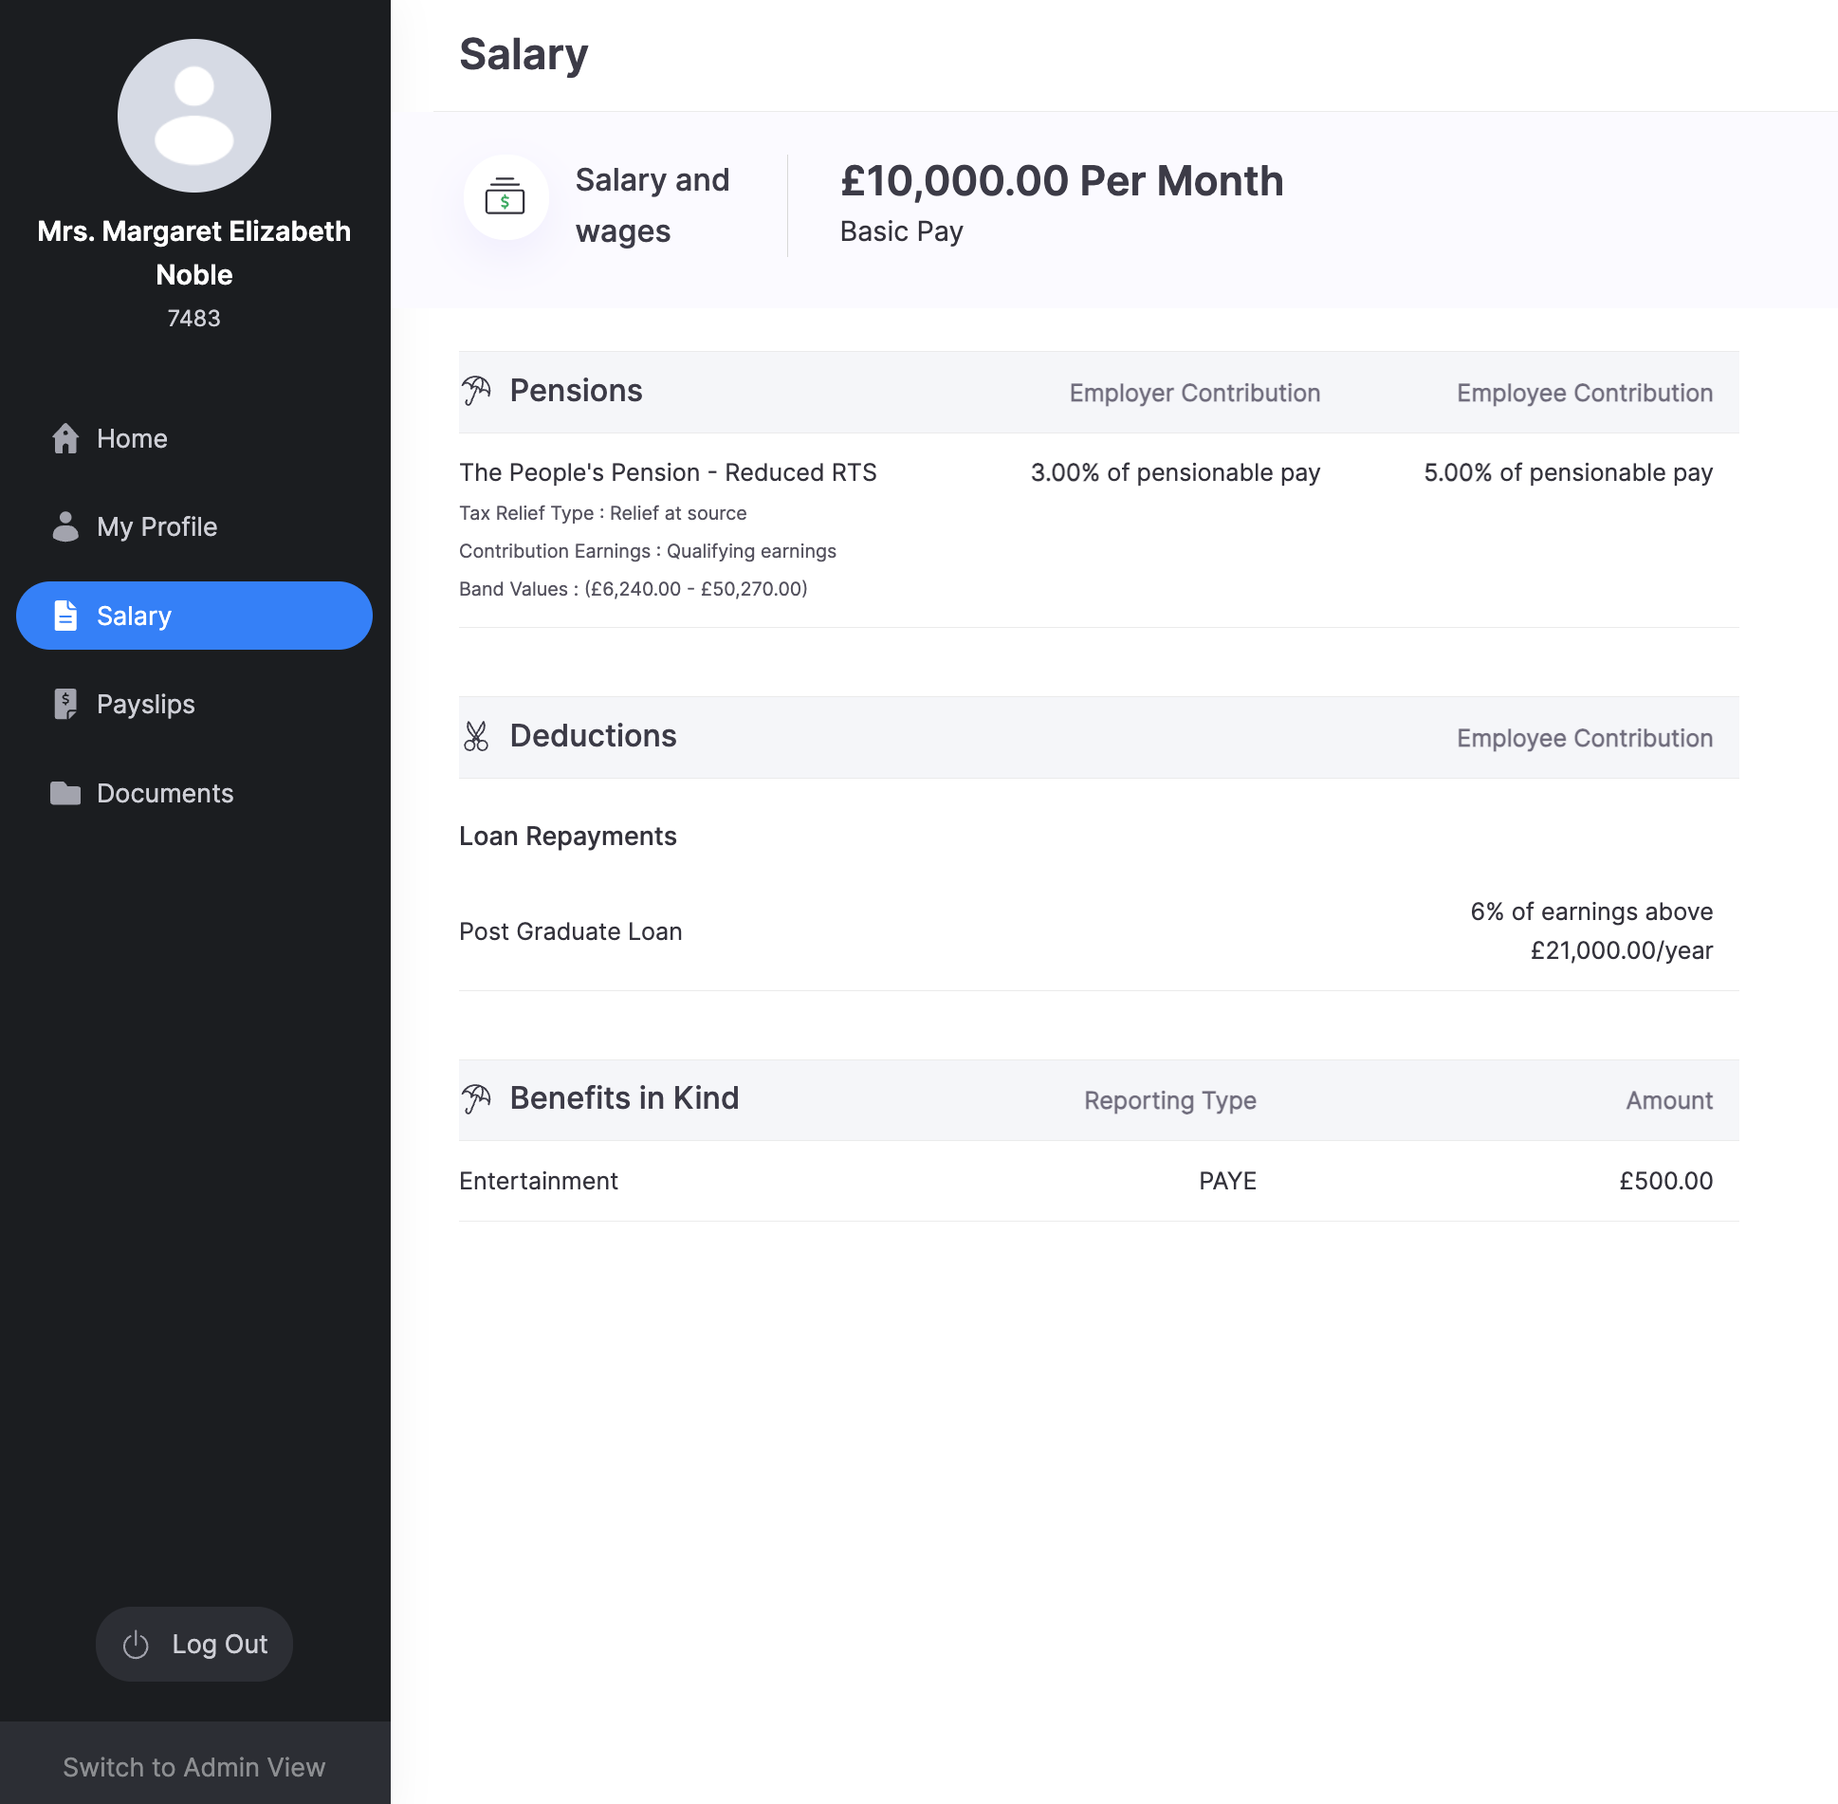The height and width of the screenshot is (1804, 1838).
Task: Click the Reporting Type column header
Action: click(x=1170, y=1100)
